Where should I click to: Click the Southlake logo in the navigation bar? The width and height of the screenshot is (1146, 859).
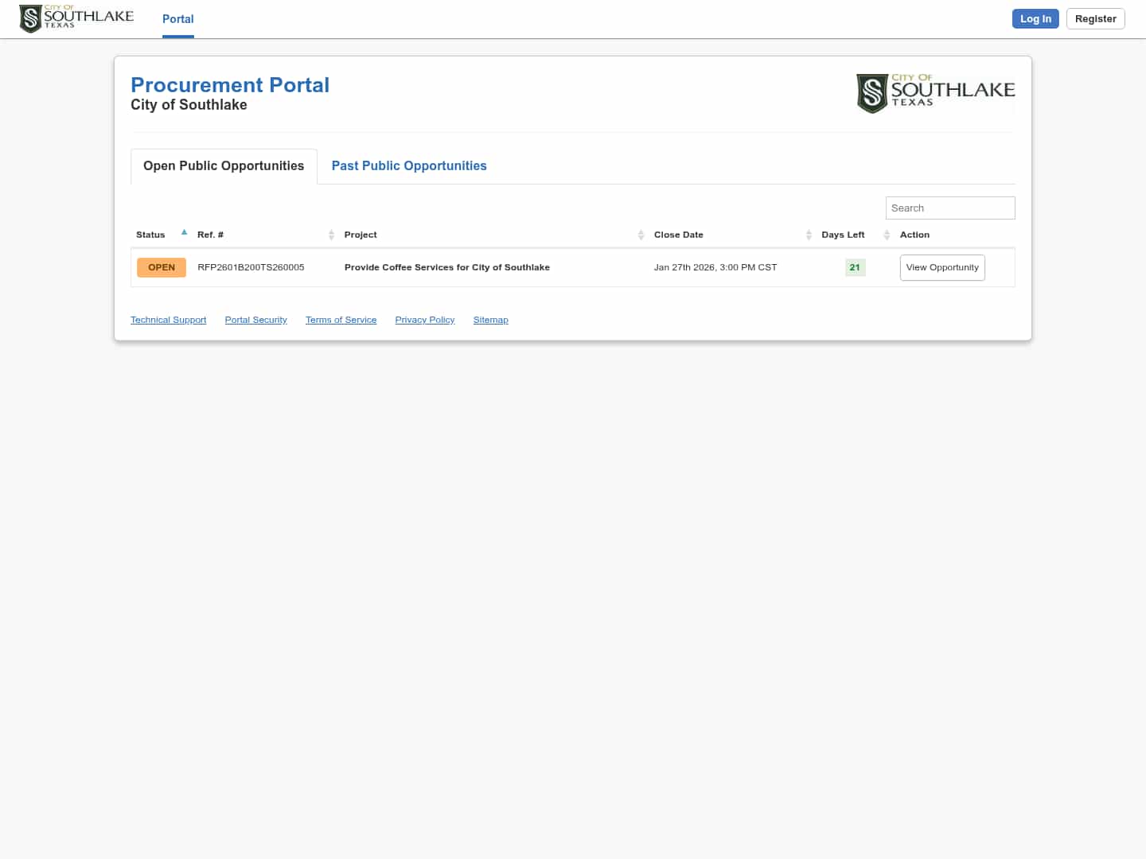point(76,18)
